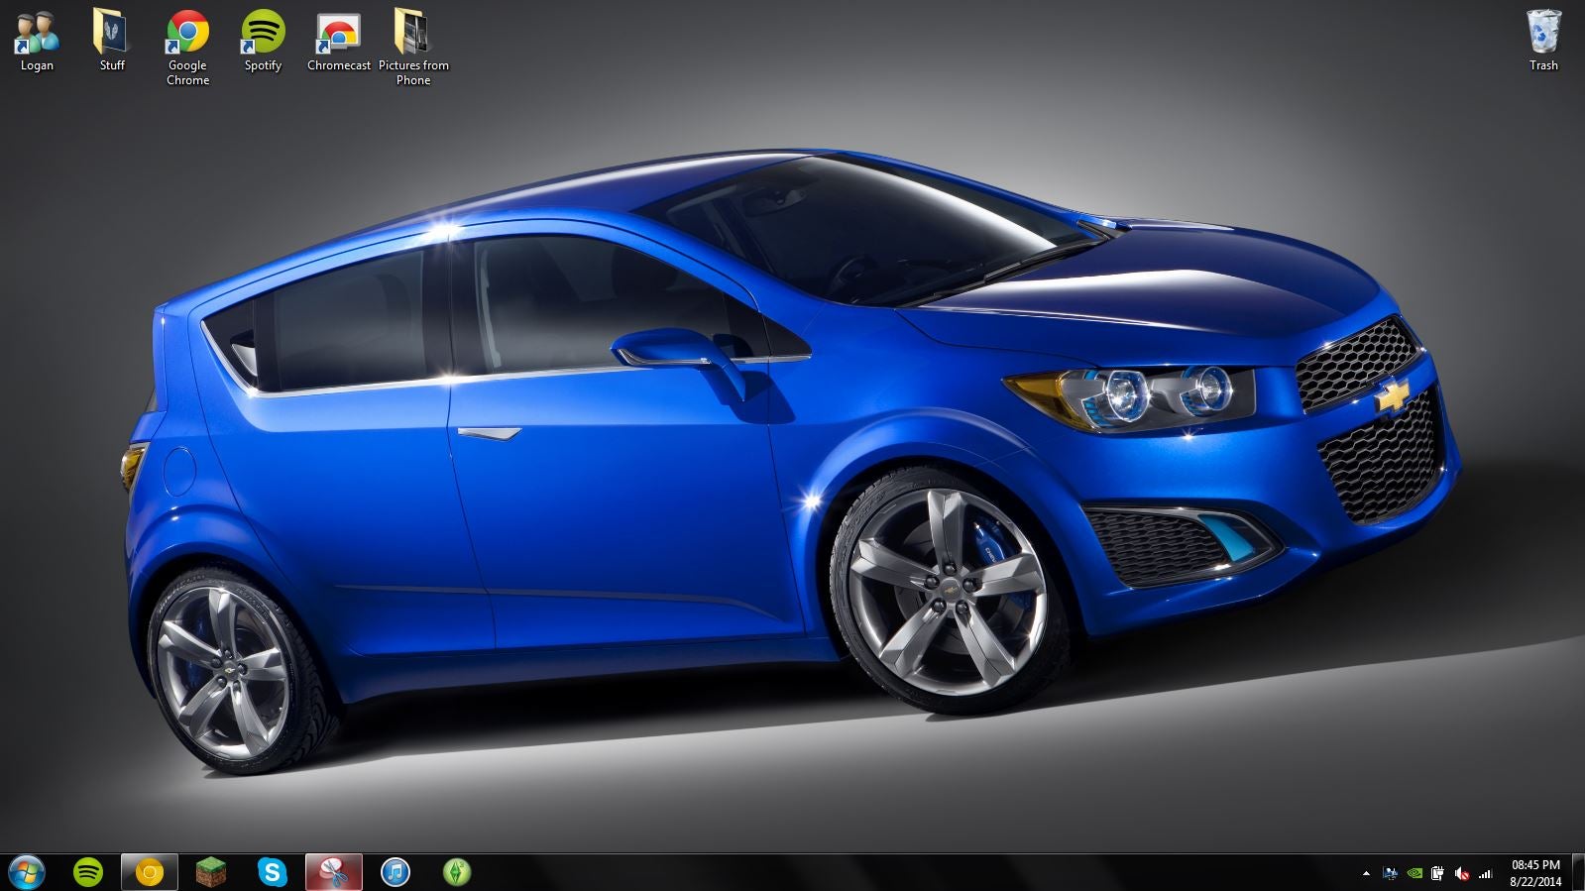This screenshot has width=1585, height=891.
Task: Open the Logan desktop shortcut
Action: (37, 41)
